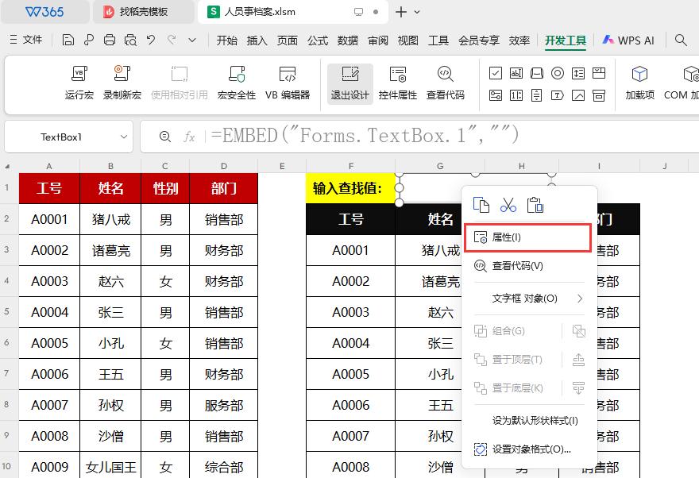Viewport: 699px width, 478px height.
Task: Switch to the W365 window tab
Action: coord(44,12)
